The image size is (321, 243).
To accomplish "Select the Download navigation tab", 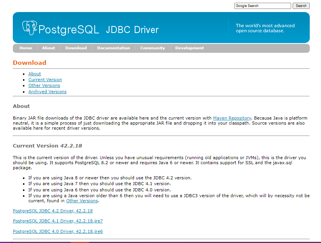I will pyautogui.click(x=76, y=48).
